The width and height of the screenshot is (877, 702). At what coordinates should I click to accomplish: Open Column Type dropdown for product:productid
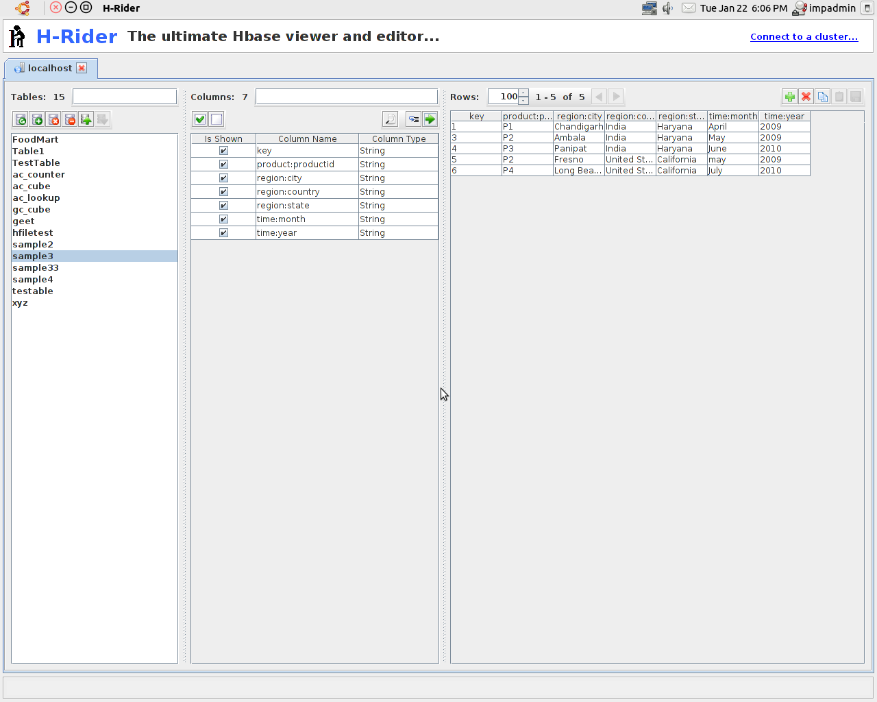click(x=398, y=165)
